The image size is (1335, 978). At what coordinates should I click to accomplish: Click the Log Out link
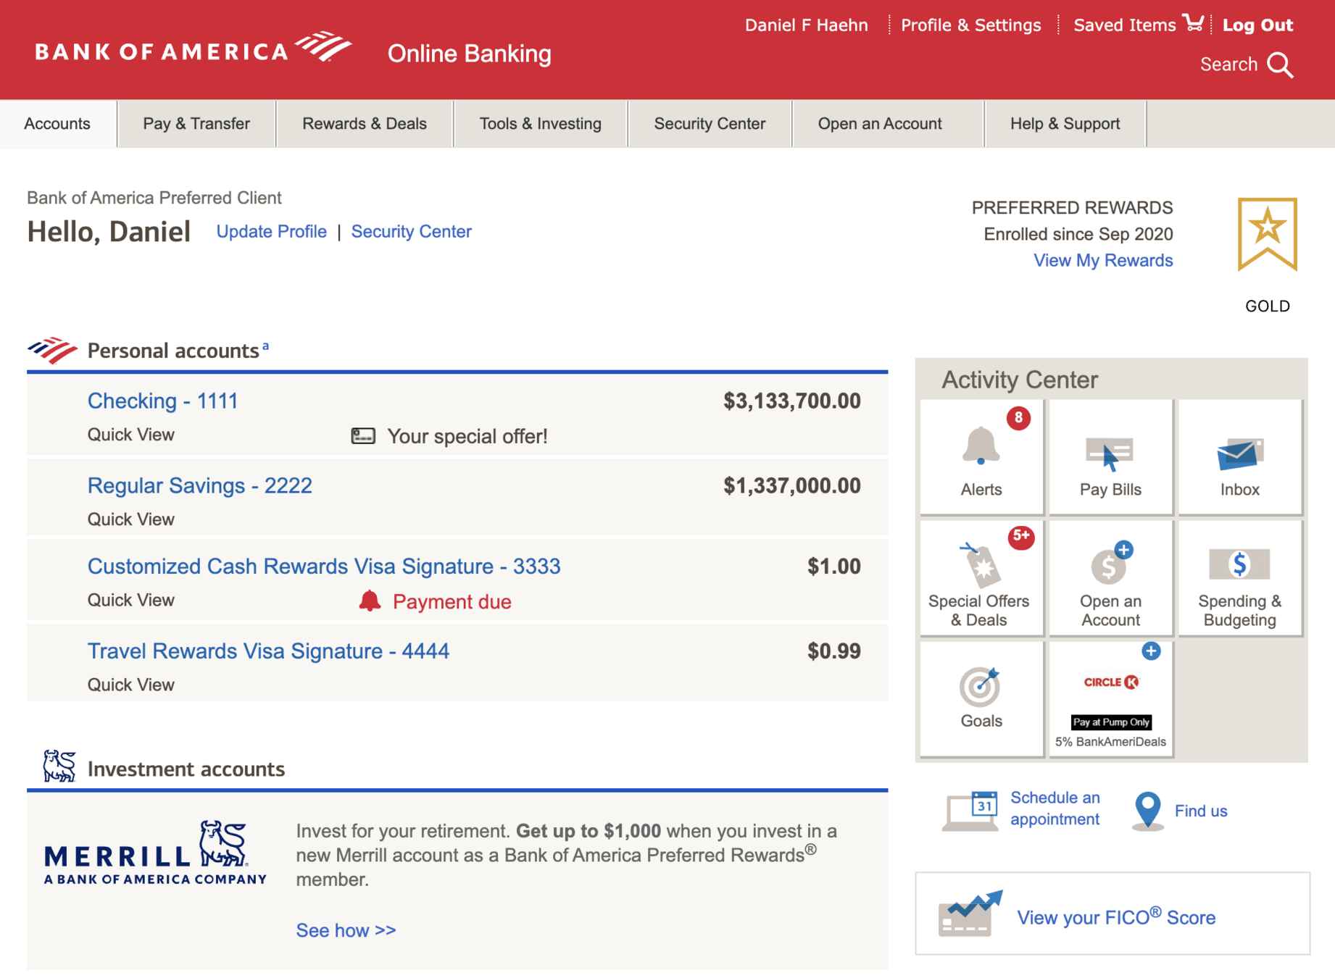[1257, 25]
